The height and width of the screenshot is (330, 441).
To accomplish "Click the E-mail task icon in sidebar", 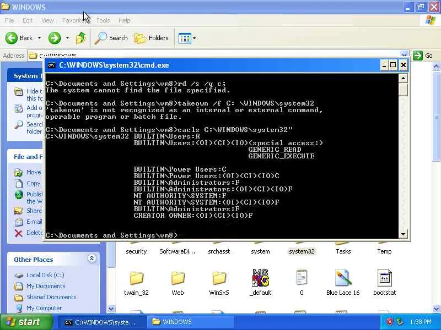I will [x=19, y=222].
